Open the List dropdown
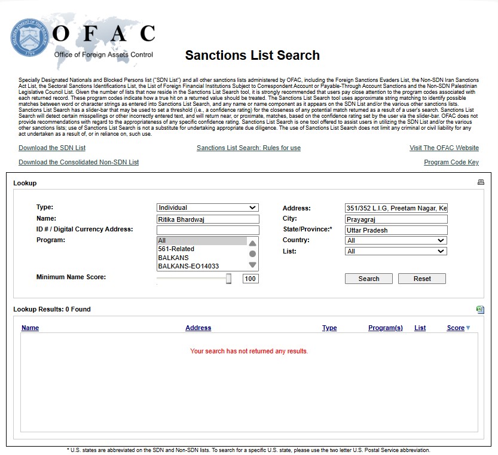Screen dimensions: 498x455 [x=396, y=251]
